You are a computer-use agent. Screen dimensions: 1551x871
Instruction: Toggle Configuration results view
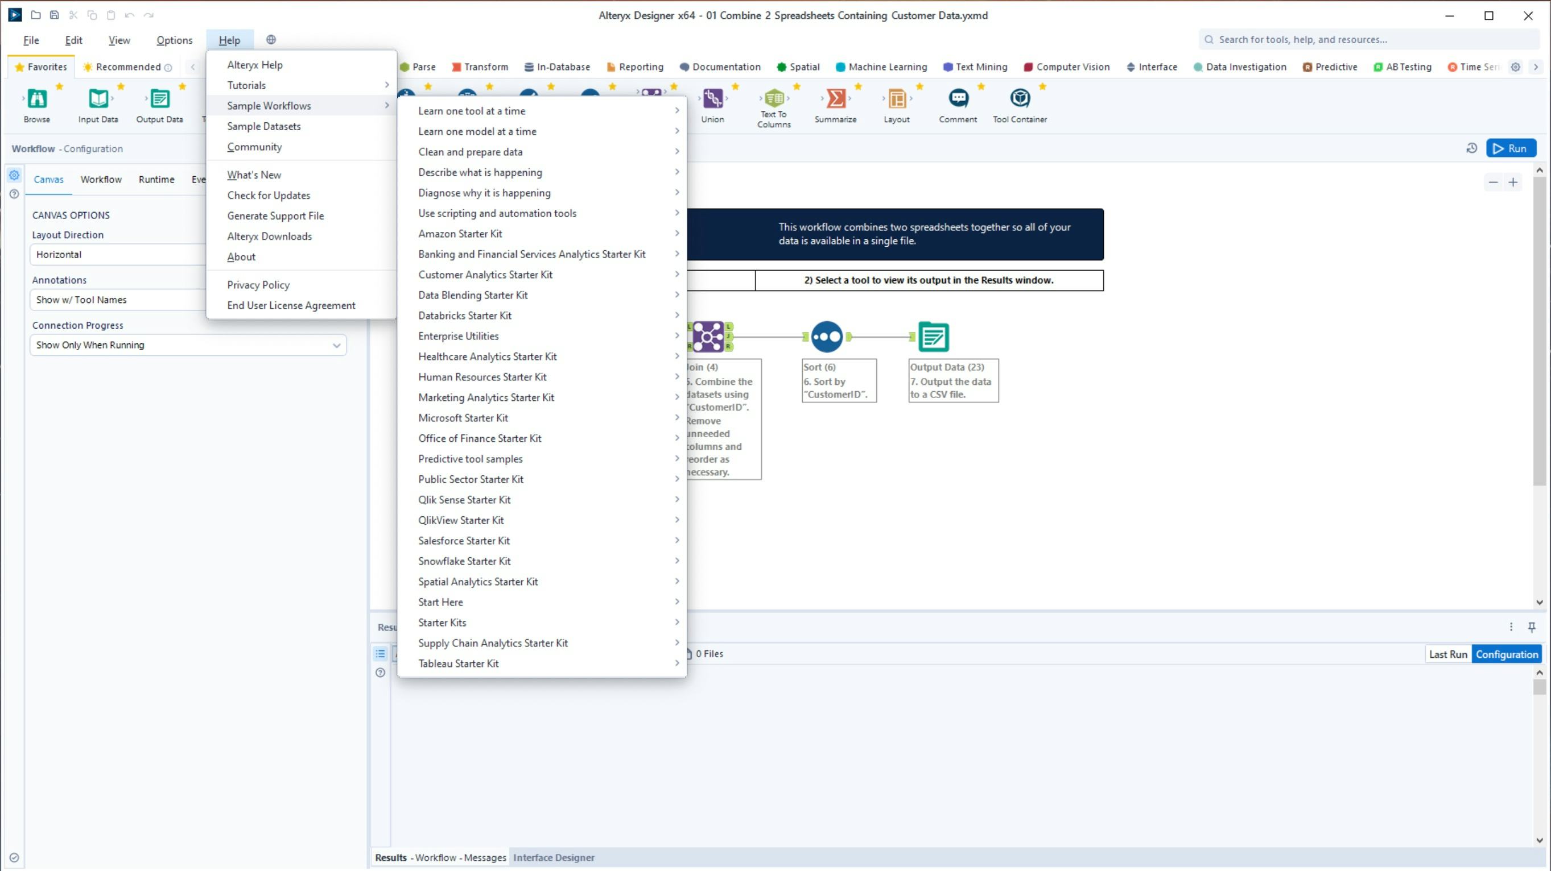tap(1507, 654)
